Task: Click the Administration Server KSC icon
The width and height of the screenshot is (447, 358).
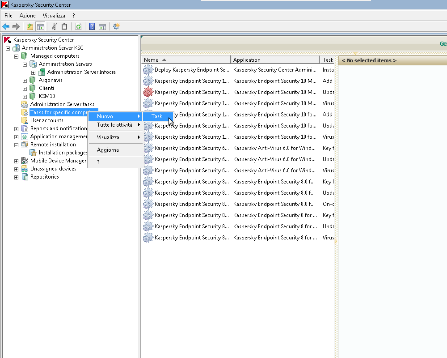Action: (16, 48)
